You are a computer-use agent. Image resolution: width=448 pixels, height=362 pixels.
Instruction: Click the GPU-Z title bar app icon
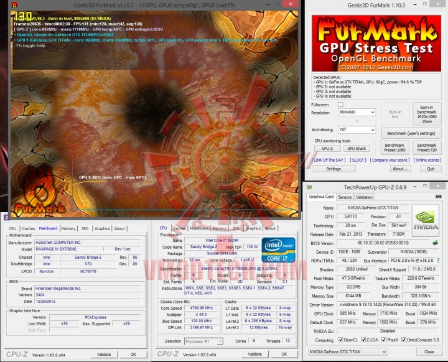(309, 187)
